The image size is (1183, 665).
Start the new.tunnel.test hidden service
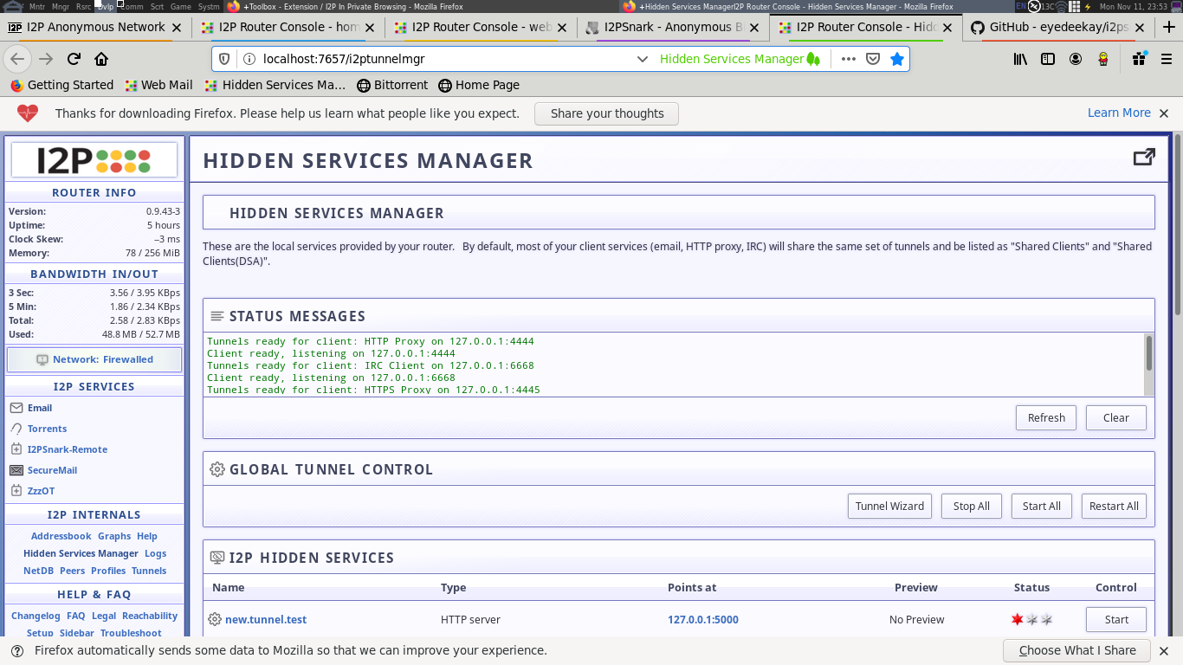(x=1115, y=619)
